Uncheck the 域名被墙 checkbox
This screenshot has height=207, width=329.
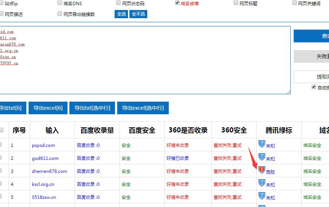pyautogui.click(x=177, y=3)
